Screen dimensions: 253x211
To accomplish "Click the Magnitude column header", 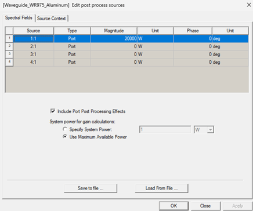I will (x=114, y=31).
